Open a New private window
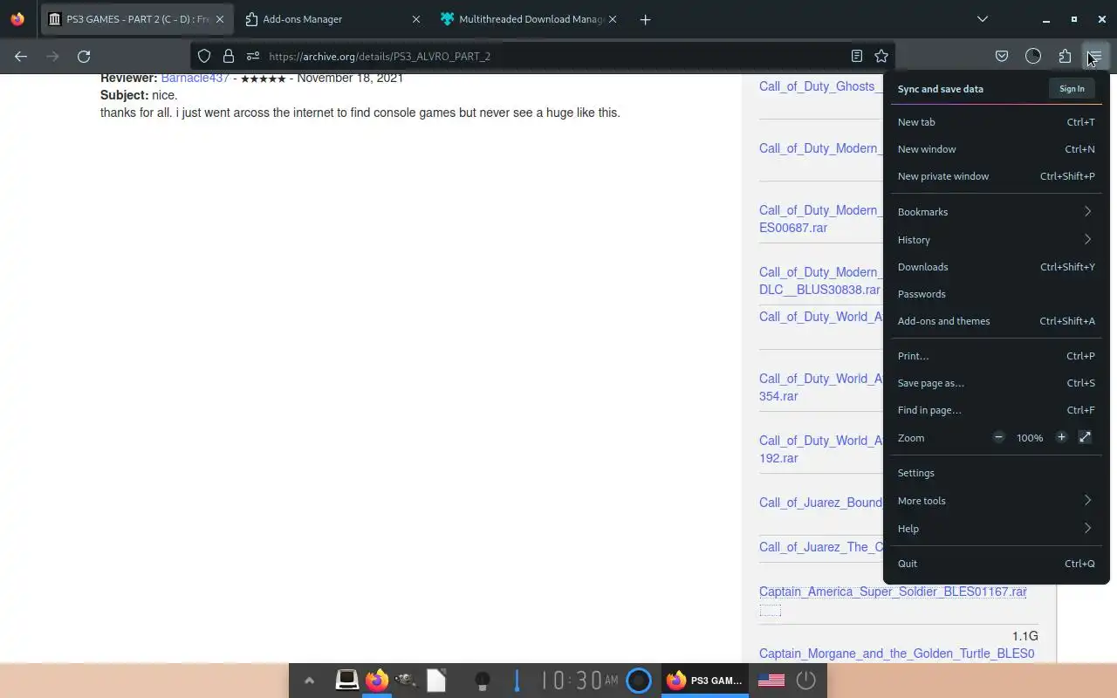 click(996, 176)
